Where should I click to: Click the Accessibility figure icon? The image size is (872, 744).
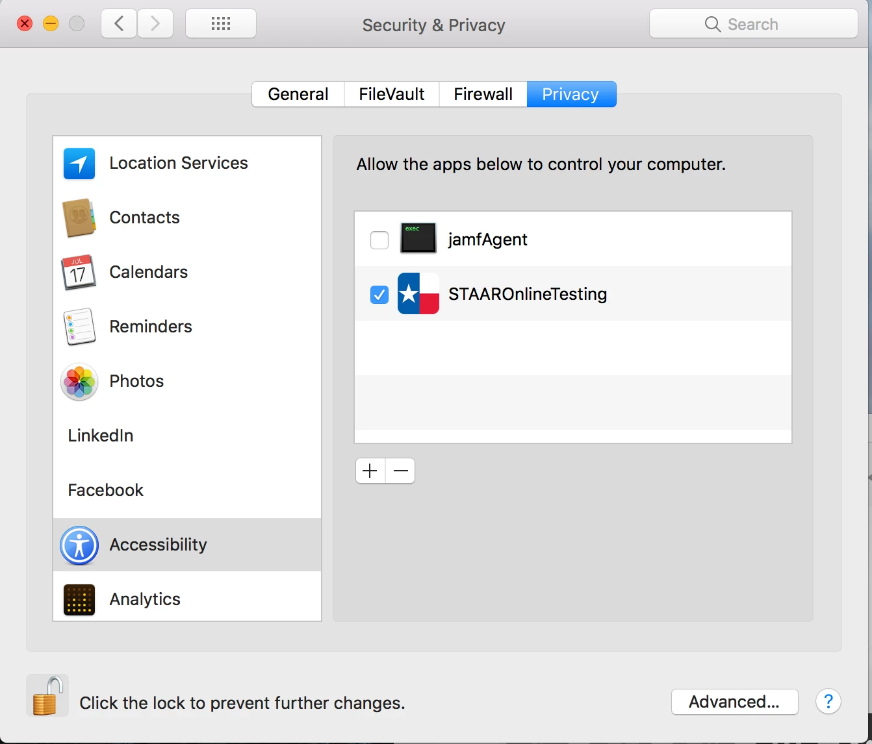[x=79, y=545]
